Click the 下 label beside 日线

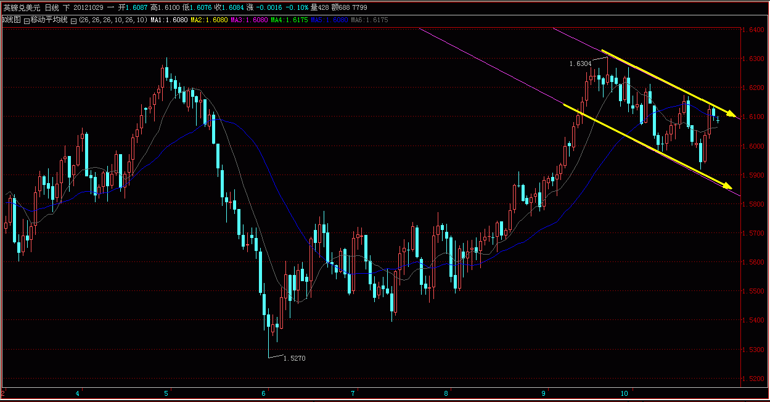point(67,7)
